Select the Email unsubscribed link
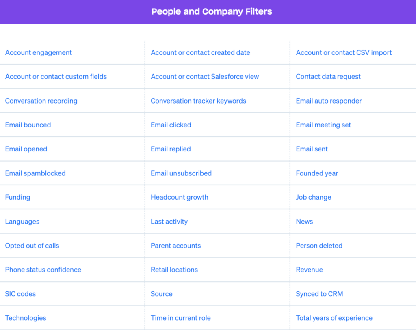 [x=181, y=173]
